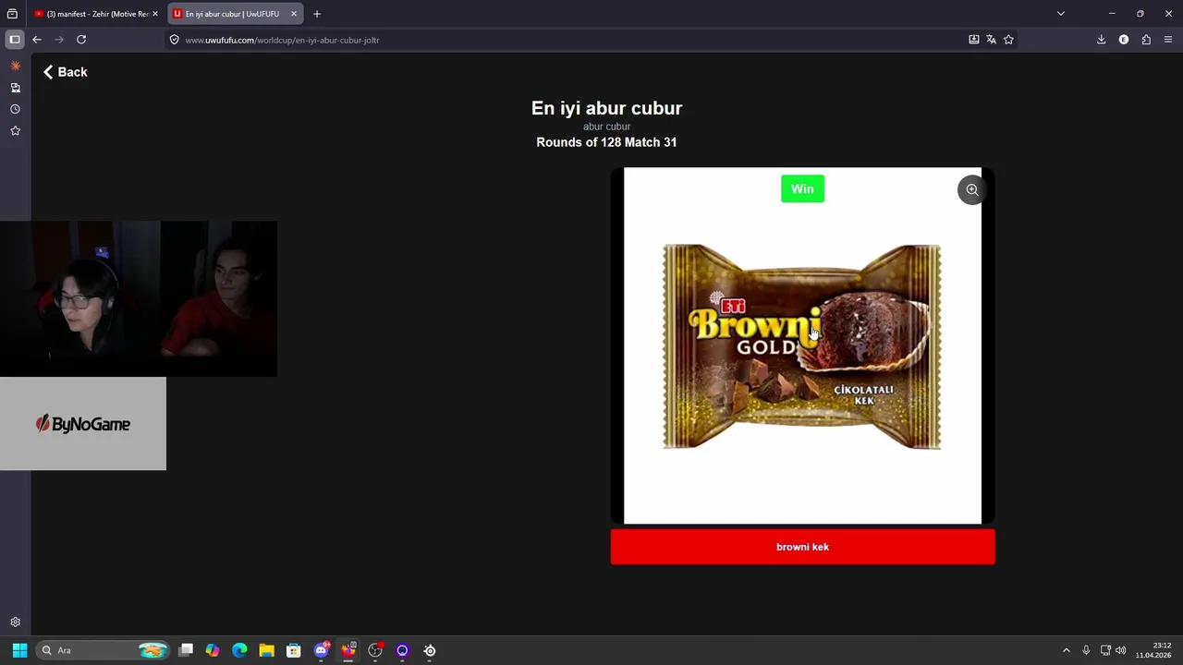
Task: Close the manifest - Zehir YouTube tab
Action: click(x=155, y=14)
